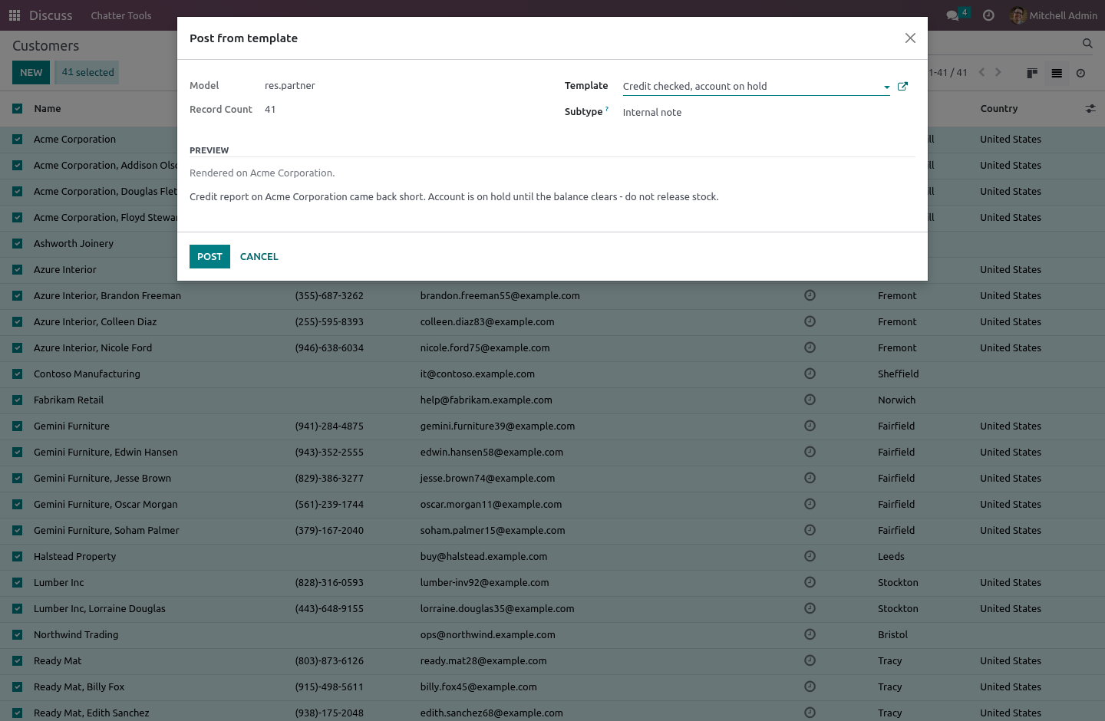Go to previous page arrow
The width and height of the screenshot is (1105, 721).
(981, 72)
